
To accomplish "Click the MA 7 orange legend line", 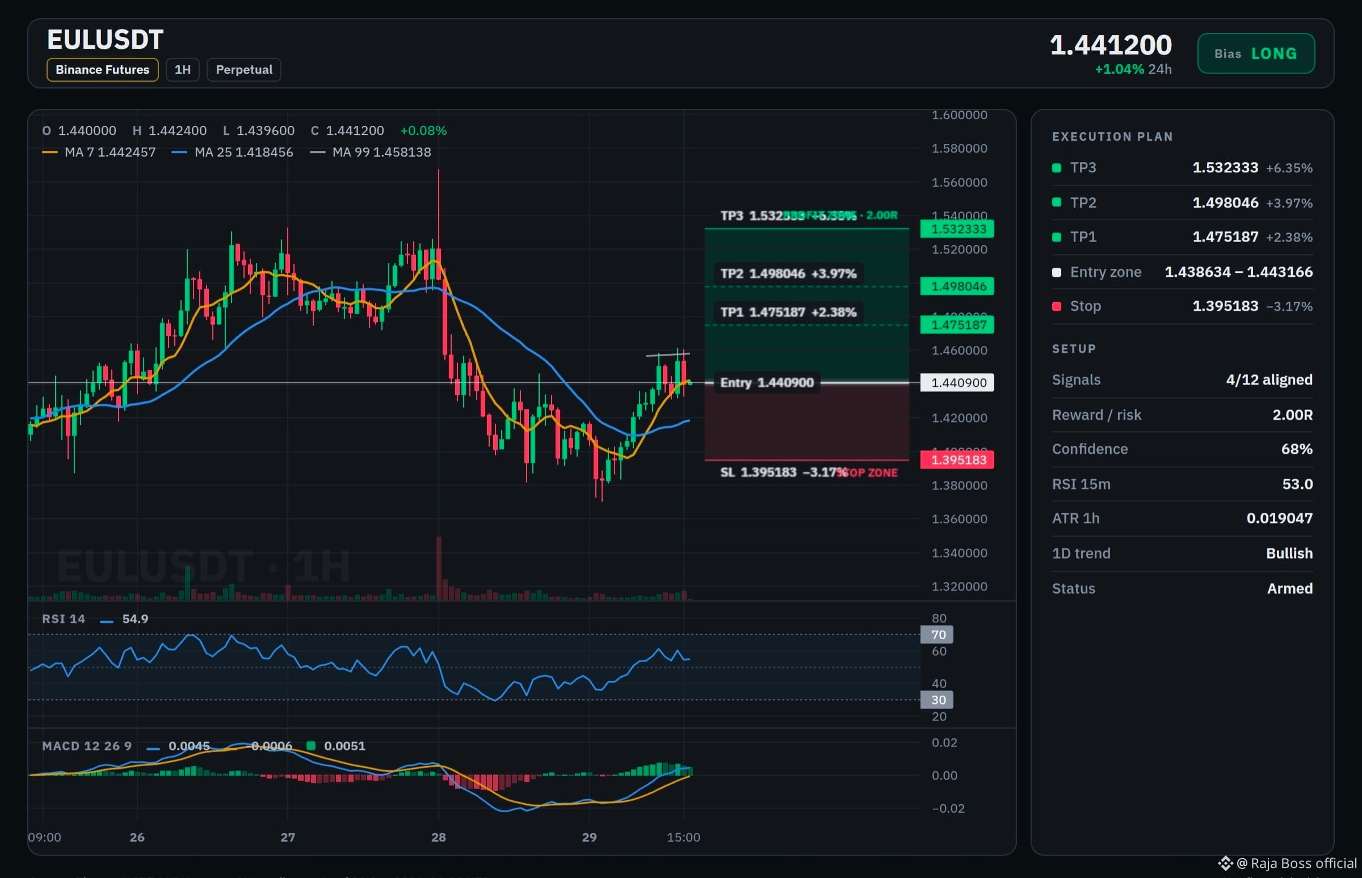I will point(49,152).
